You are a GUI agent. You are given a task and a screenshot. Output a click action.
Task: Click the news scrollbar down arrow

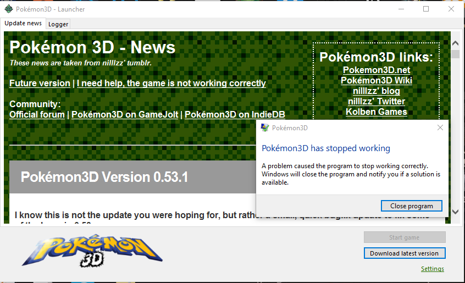point(456,212)
